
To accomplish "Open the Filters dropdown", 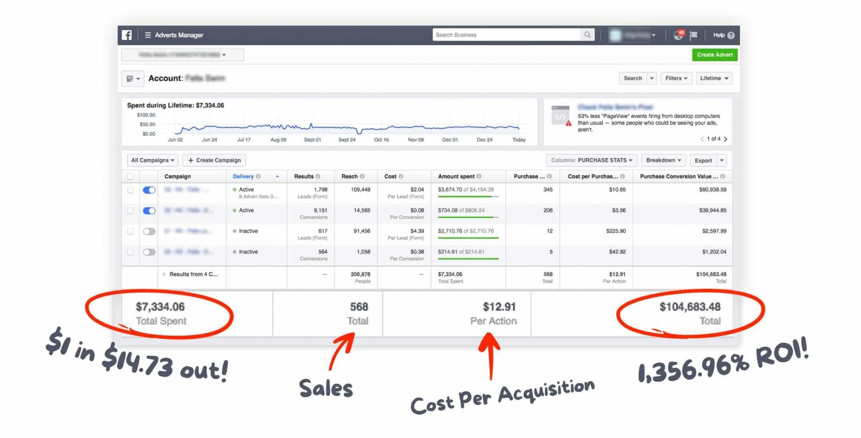I will coord(676,78).
